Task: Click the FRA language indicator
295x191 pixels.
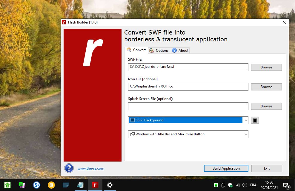Action: click(x=253, y=185)
